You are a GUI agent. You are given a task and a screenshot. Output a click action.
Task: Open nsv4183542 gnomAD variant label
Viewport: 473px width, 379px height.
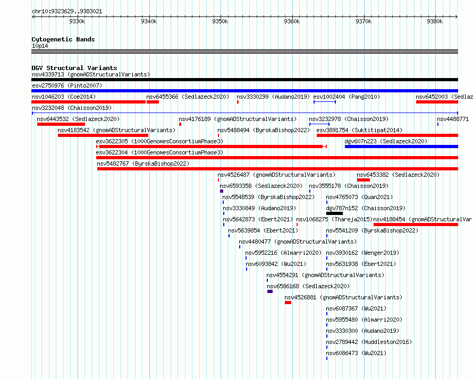coord(116,130)
